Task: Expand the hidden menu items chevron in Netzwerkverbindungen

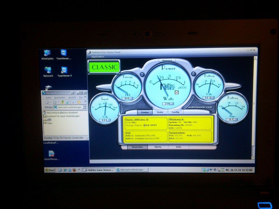Action: pos(85,97)
